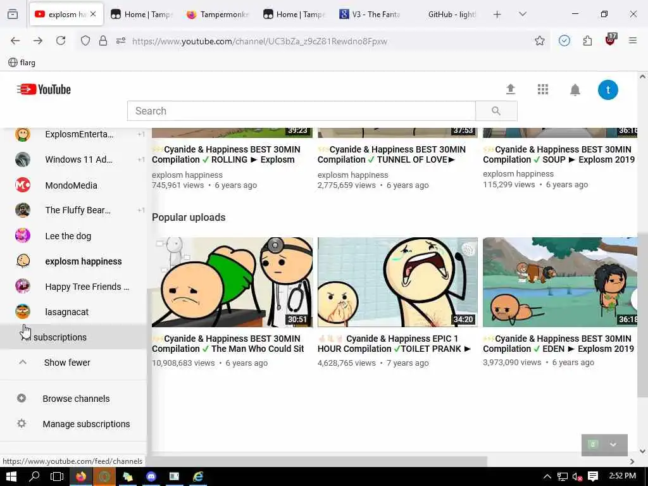
Task: Open Lee the dog channel
Action: point(73,235)
